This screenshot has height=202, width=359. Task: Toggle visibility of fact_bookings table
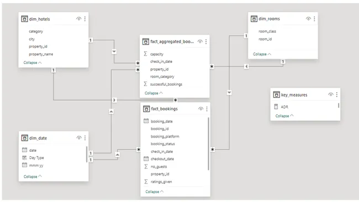coord(200,109)
